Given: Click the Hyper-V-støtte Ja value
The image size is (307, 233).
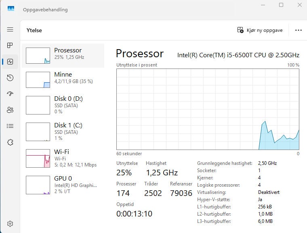Looking at the screenshot, I should (x=260, y=200).
